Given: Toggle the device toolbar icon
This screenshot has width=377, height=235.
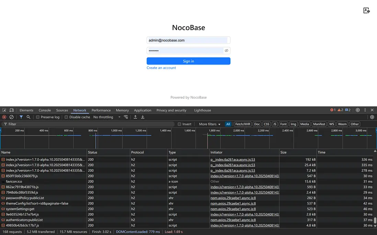Looking at the screenshot, I should click(x=12, y=110).
